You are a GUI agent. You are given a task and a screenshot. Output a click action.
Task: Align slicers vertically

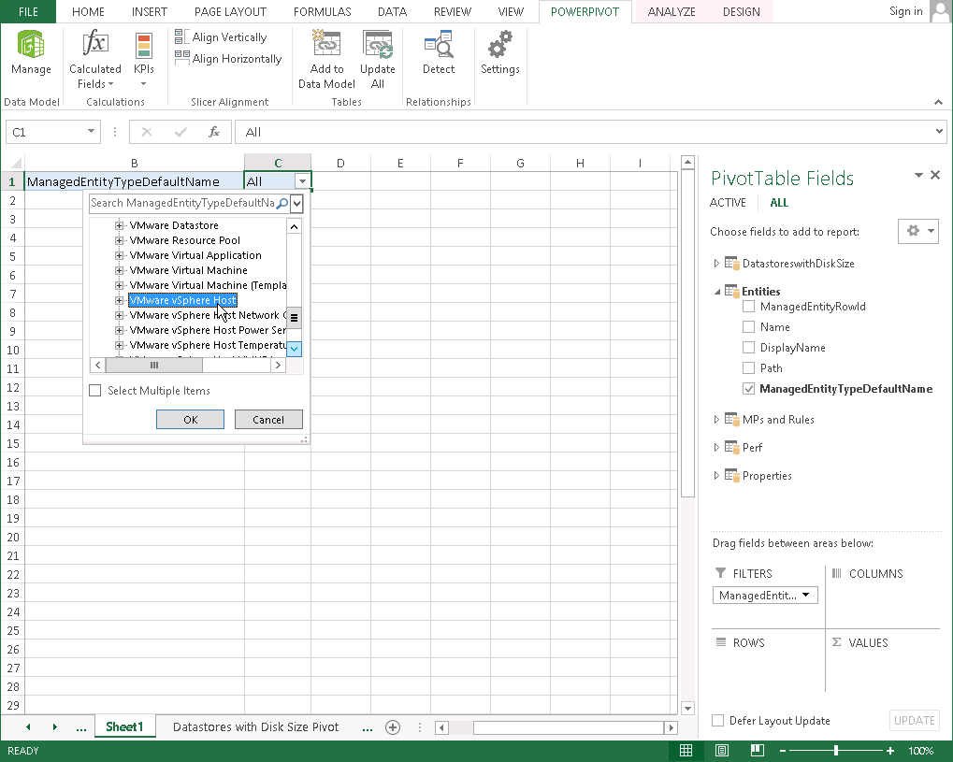(x=222, y=37)
